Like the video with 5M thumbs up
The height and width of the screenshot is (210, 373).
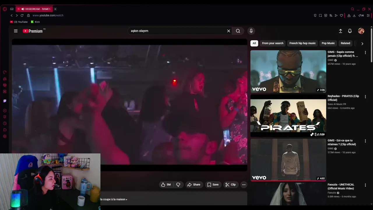tap(166, 185)
